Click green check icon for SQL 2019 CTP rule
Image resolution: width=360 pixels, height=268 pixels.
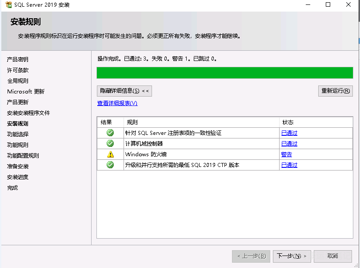[110, 165]
